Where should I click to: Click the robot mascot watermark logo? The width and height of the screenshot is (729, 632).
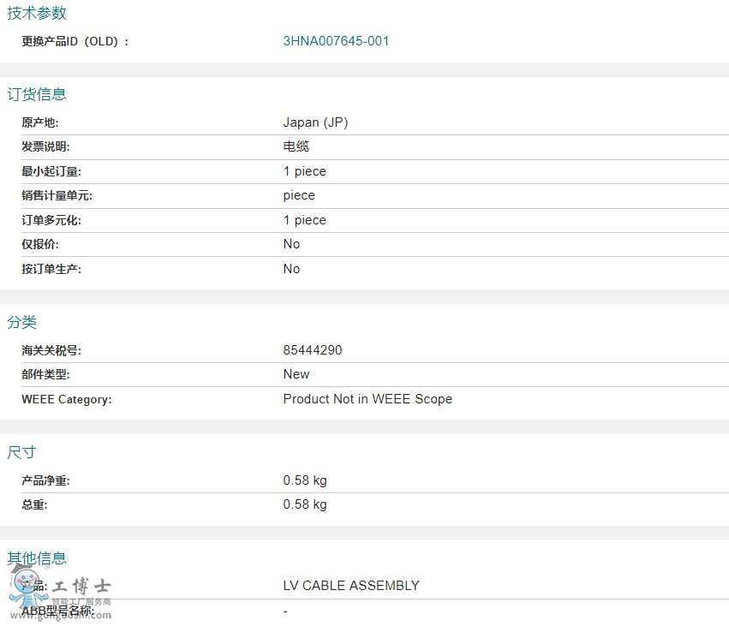[27, 586]
